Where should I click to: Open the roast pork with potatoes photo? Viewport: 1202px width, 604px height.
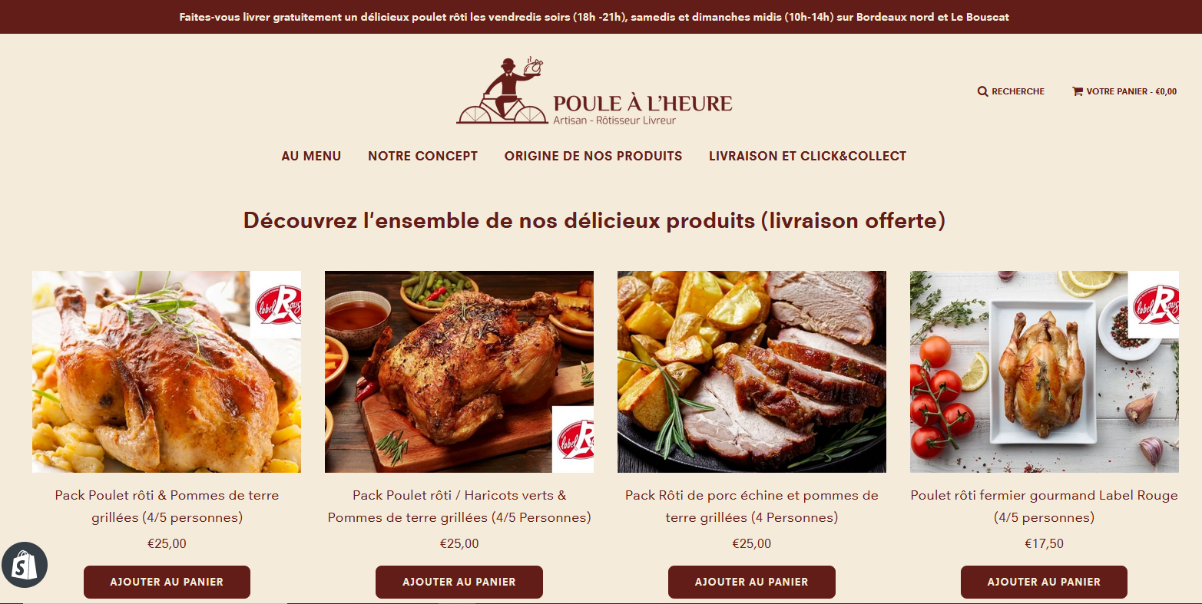coord(752,371)
